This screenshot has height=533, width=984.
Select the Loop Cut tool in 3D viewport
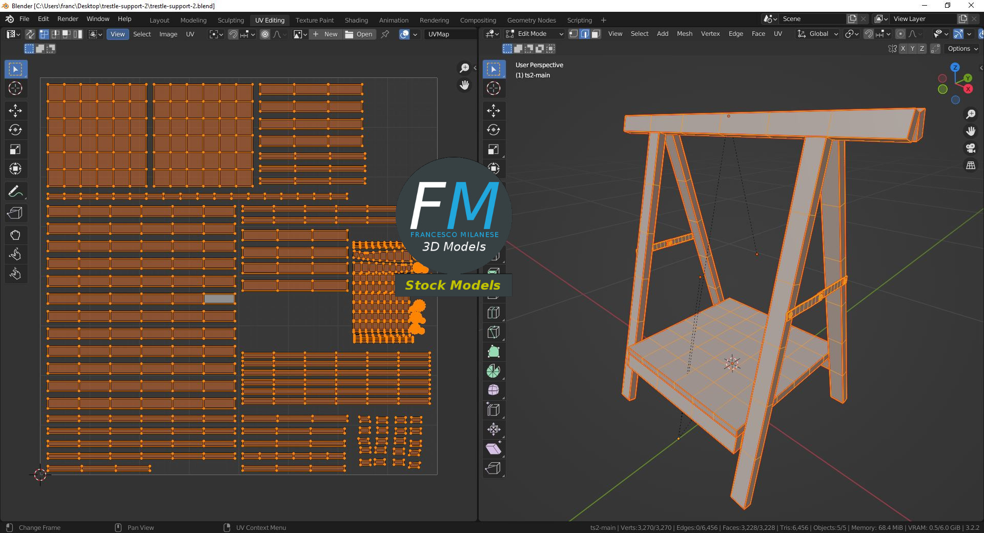tap(494, 313)
